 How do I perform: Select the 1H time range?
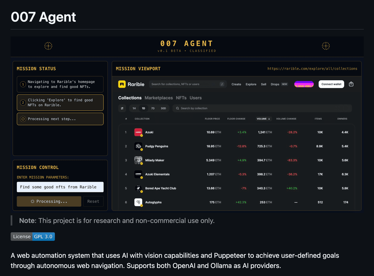134,108
